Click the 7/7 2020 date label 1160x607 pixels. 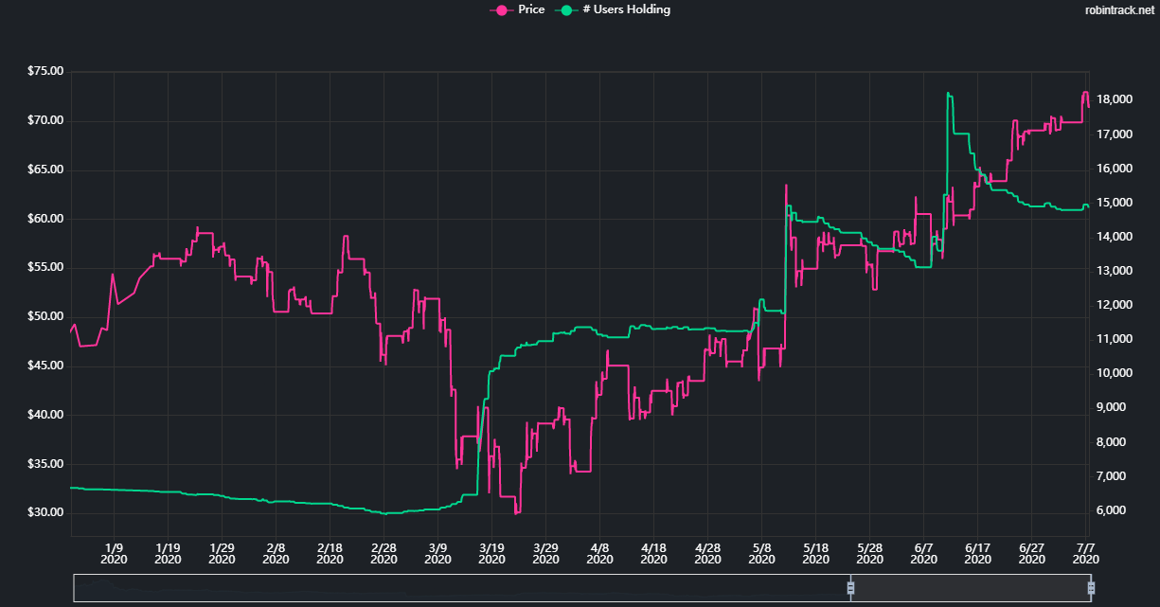coord(1085,553)
